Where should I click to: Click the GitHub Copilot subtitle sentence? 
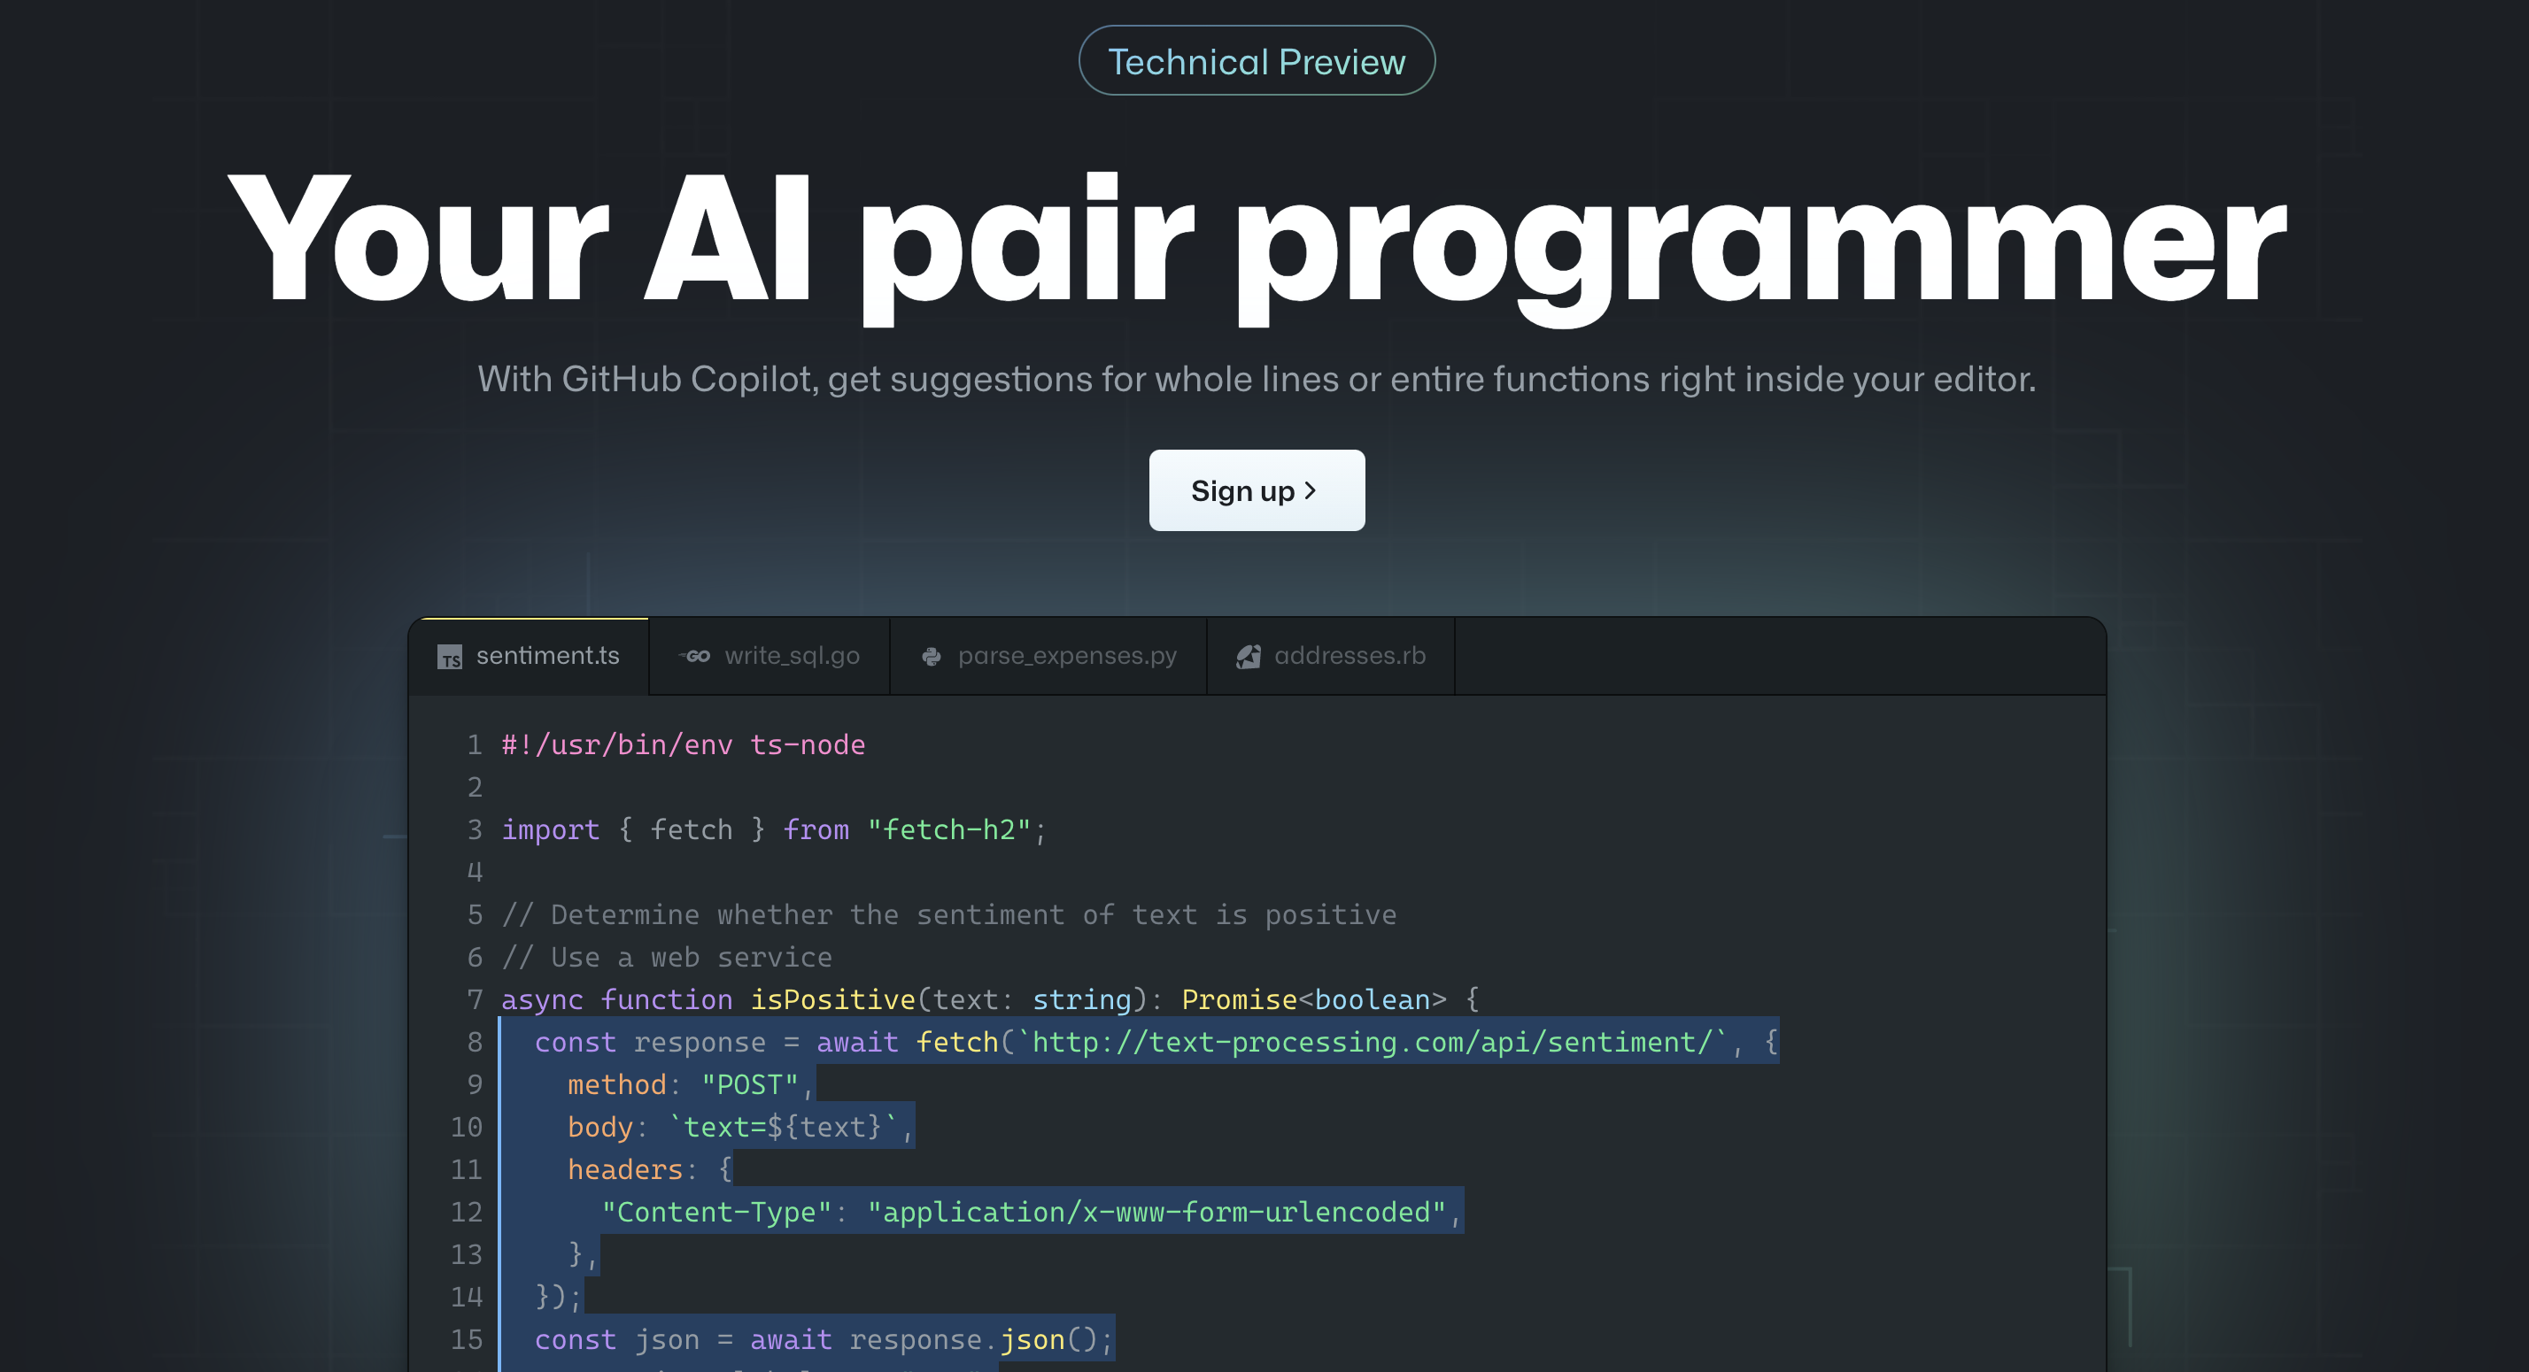tap(1256, 379)
